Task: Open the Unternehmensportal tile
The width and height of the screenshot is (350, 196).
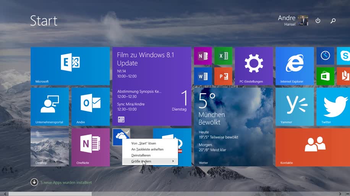Action: [x=50, y=107]
